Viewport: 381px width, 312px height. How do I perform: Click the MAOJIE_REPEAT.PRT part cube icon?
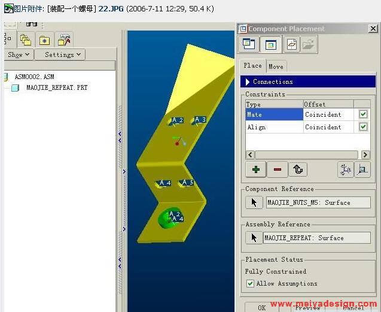coord(15,88)
